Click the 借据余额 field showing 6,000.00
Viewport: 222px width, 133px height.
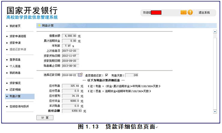69,36
